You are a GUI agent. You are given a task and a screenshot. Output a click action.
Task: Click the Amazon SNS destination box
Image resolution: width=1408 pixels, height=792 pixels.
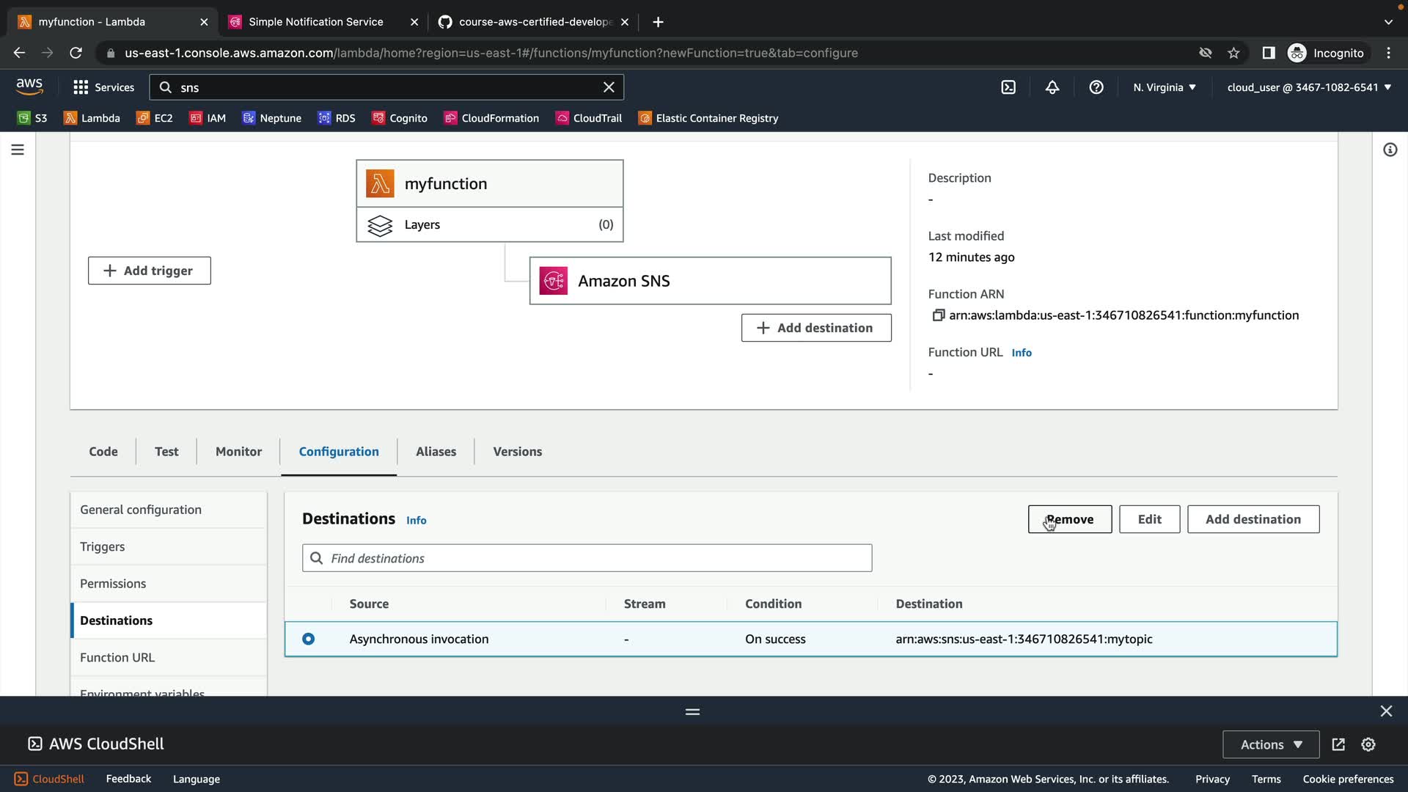710,281
